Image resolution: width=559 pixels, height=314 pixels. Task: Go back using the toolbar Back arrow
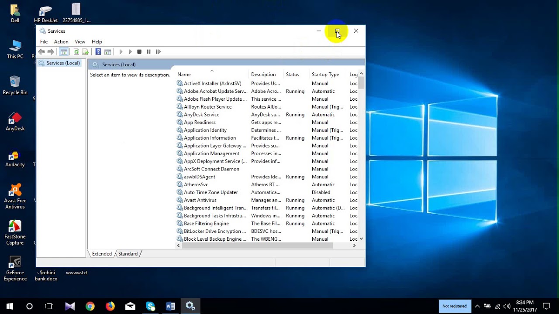click(x=41, y=52)
